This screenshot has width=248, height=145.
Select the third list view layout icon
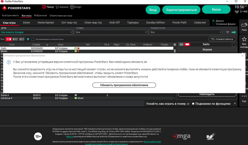point(22,39)
